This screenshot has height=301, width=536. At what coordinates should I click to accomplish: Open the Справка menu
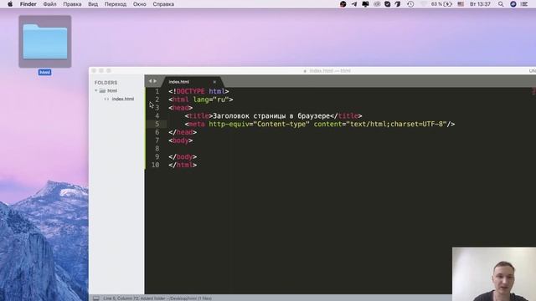(163, 4)
